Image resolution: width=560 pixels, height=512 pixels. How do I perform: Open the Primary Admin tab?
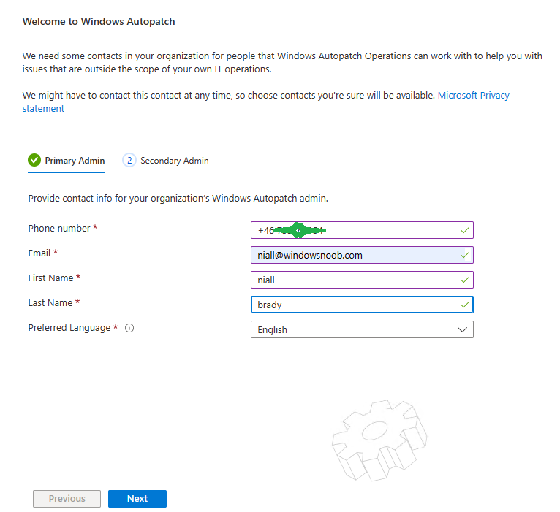(66, 161)
